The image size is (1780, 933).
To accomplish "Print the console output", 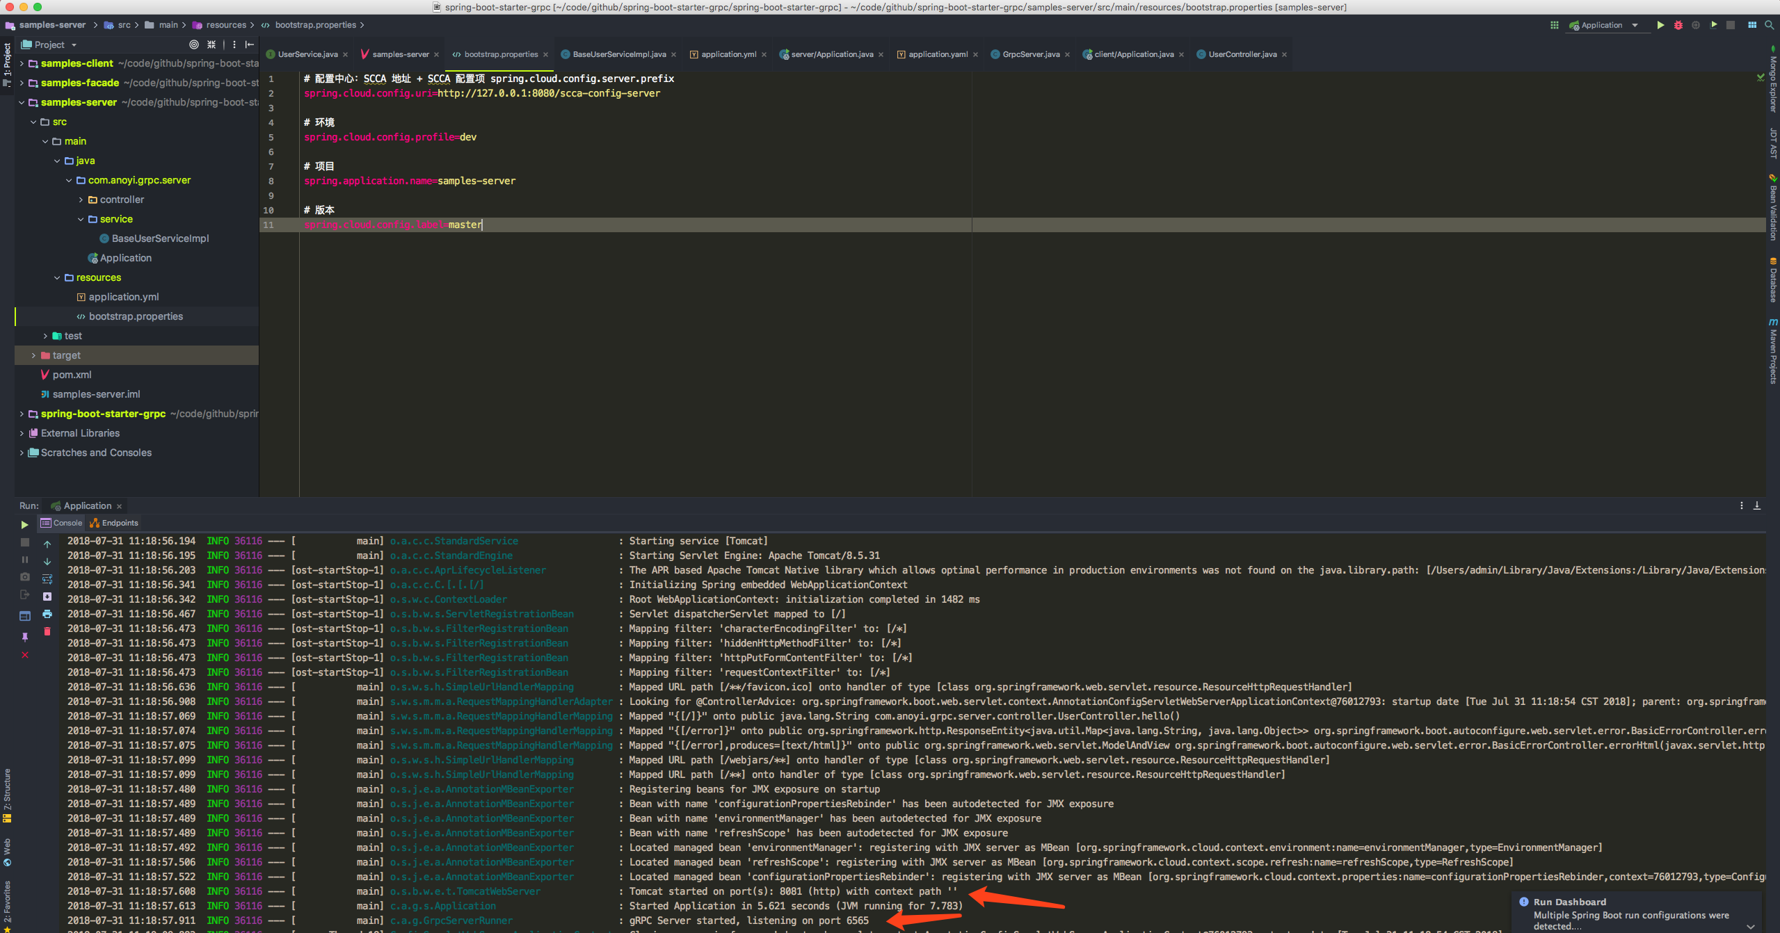I will tap(47, 614).
